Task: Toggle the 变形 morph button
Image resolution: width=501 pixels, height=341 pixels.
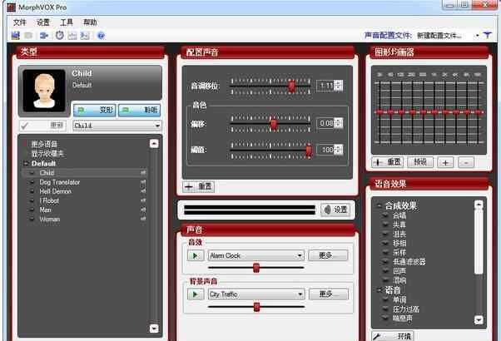Action: [x=95, y=110]
